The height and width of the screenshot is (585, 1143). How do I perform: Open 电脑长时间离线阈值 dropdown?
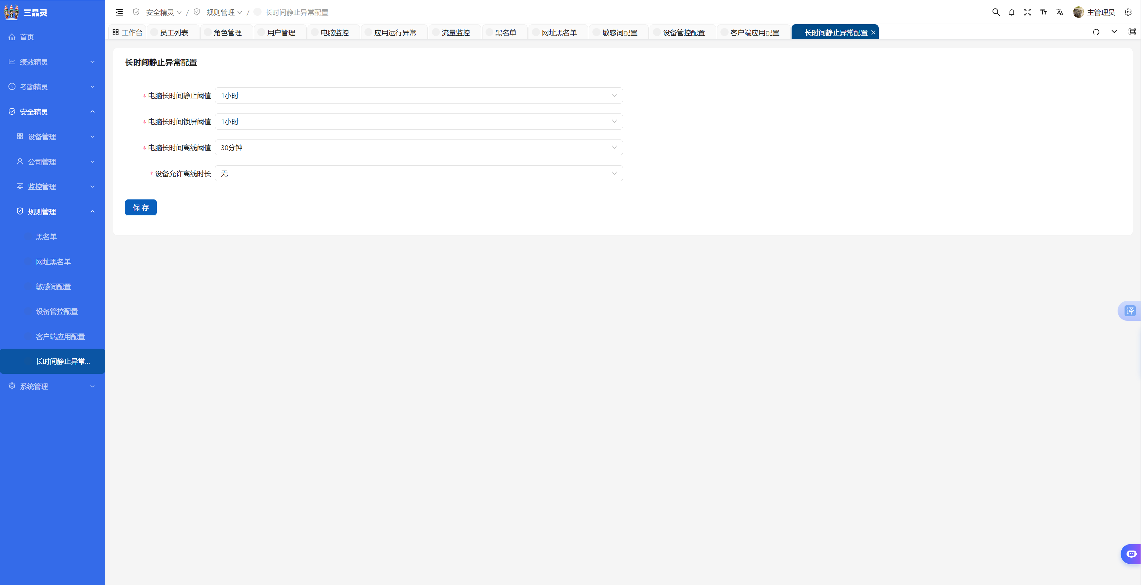pyautogui.click(x=418, y=148)
